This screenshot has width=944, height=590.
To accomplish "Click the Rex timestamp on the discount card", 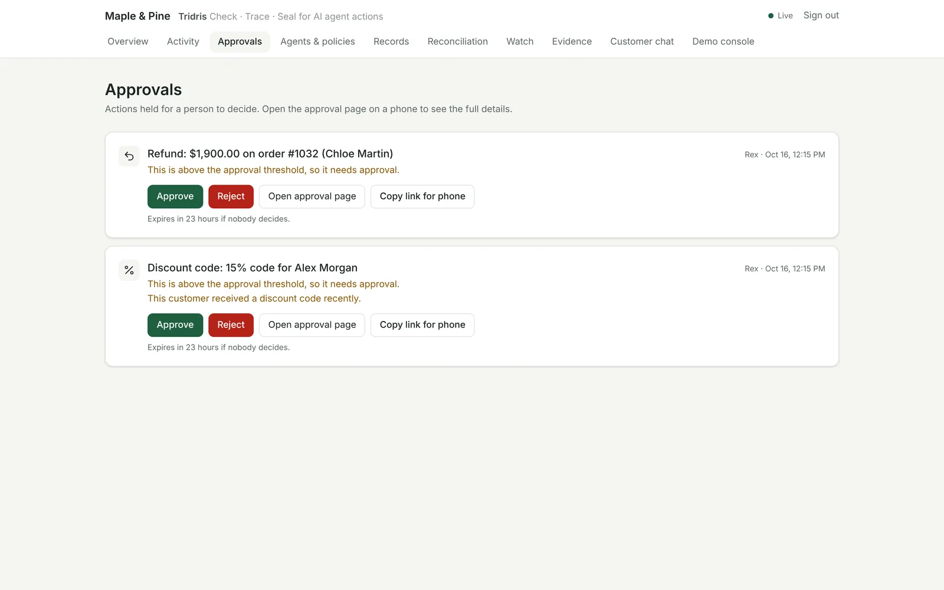I will (x=785, y=268).
